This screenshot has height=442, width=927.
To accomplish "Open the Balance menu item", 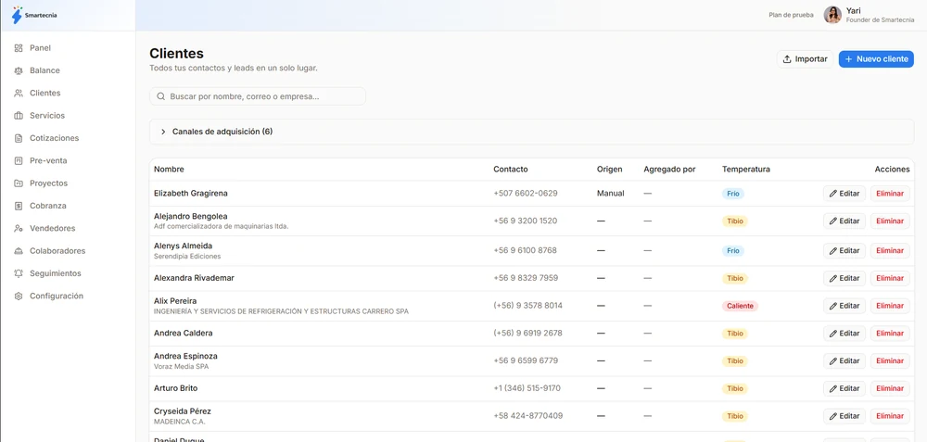I will [44, 70].
